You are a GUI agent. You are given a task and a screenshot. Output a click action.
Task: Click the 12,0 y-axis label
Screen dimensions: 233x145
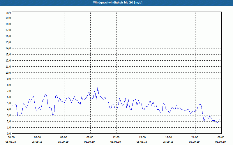(8, 60)
